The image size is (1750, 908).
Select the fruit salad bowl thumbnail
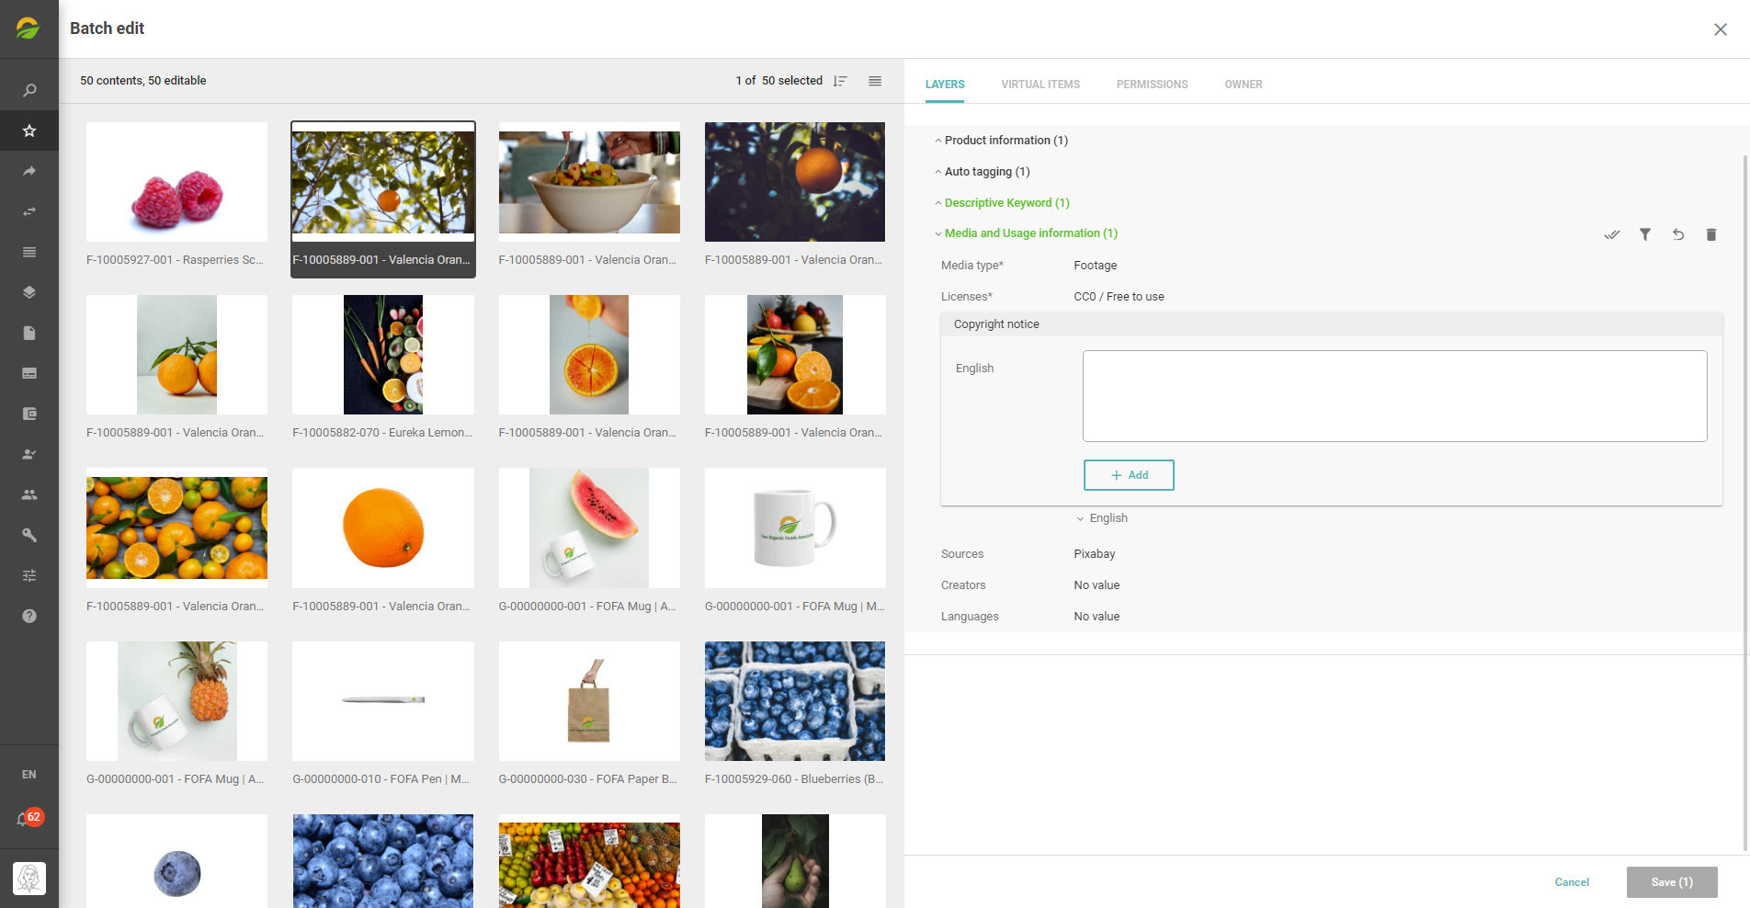point(589,182)
